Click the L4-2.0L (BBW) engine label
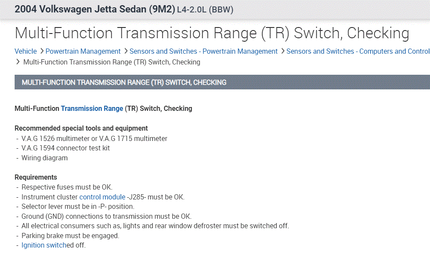 (x=205, y=10)
